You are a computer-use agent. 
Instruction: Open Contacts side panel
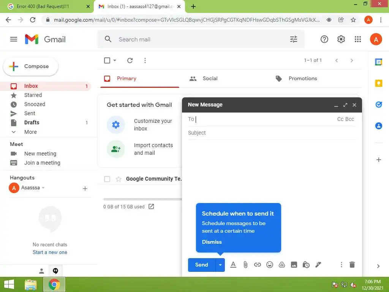379,126
